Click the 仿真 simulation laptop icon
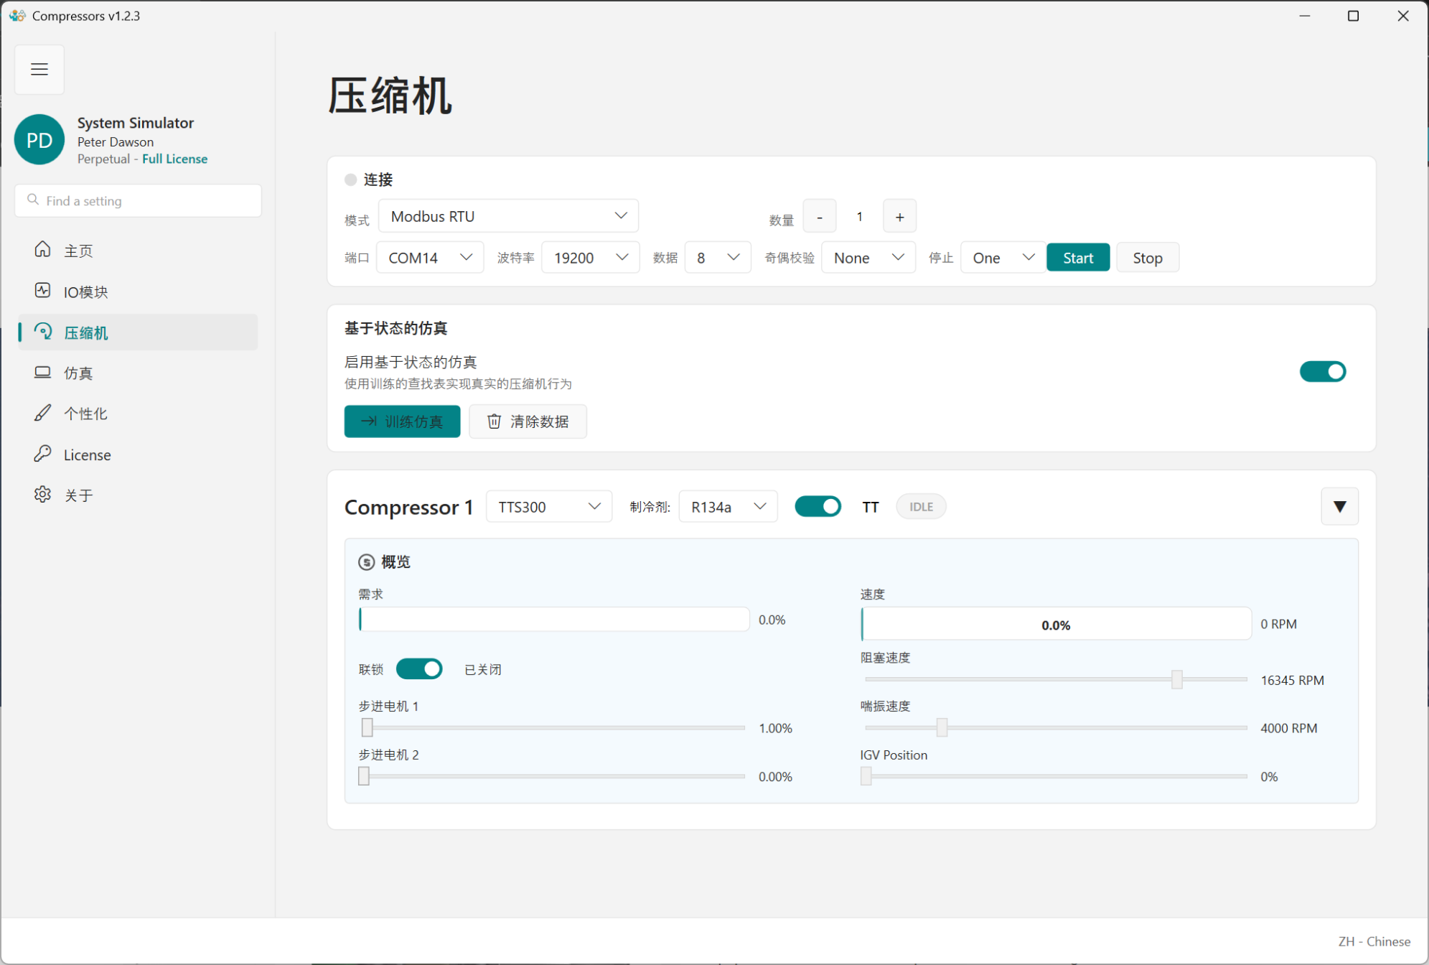Image resolution: width=1429 pixels, height=965 pixels. click(42, 373)
